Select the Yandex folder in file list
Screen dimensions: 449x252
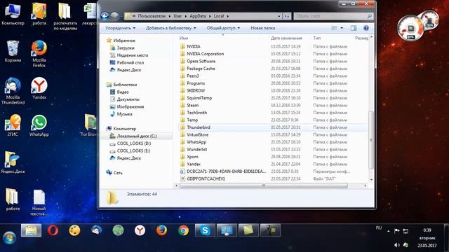194,164
